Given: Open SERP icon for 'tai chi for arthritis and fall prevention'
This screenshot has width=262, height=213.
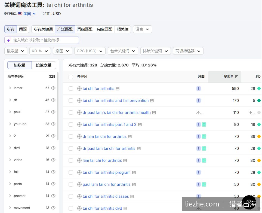Looking at the screenshot, I should 152,101.
